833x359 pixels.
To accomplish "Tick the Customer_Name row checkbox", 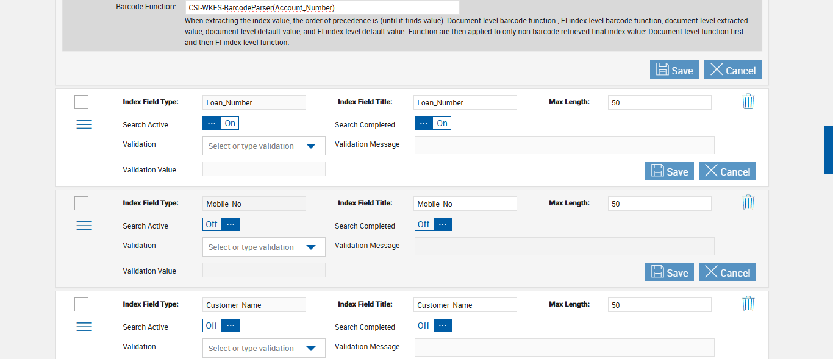I will pos(81,305).
